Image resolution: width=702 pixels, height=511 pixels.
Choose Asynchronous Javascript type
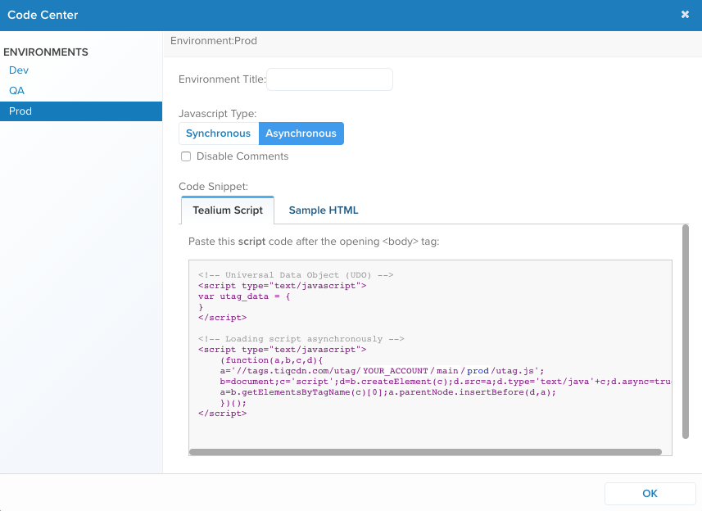tap(301, 133)
